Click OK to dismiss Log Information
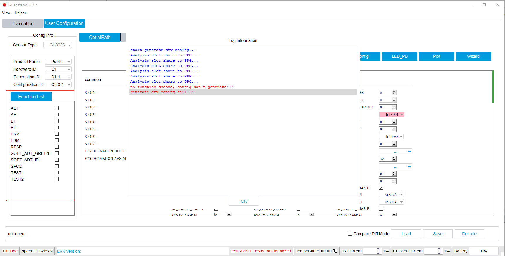The height and width of the screenshot is (256, 505). pyautogui.click(x=244, y=201)
